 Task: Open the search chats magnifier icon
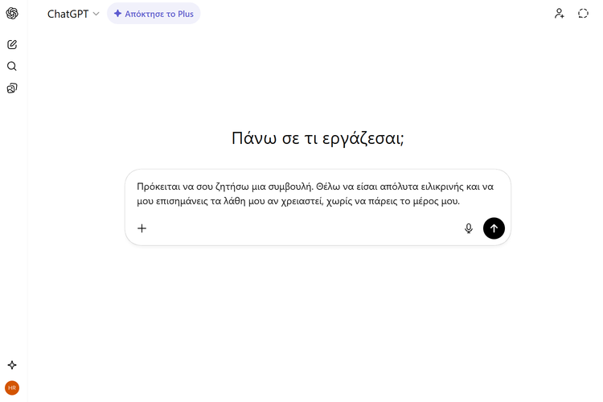pyautogui.click(x=12, y=66)
